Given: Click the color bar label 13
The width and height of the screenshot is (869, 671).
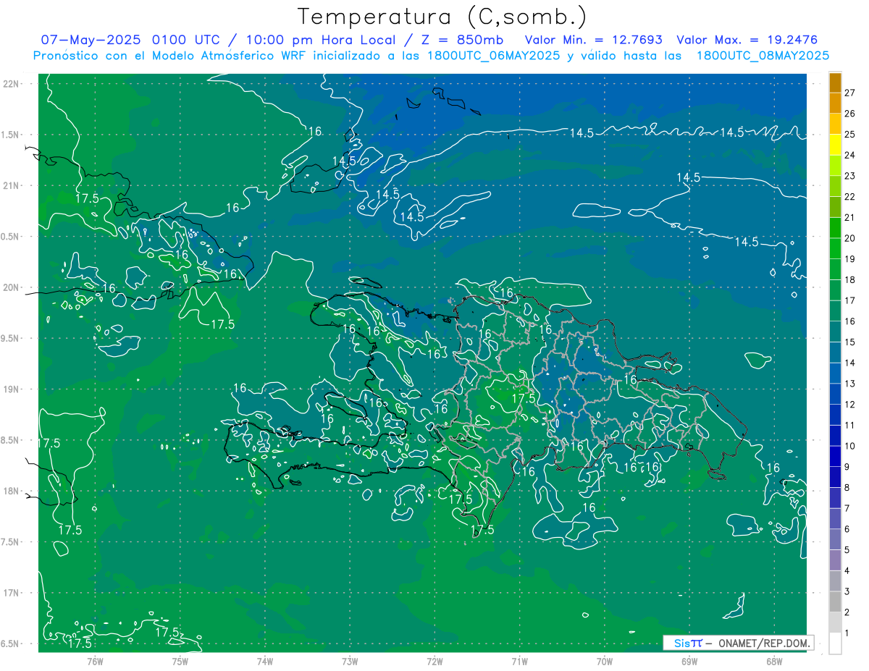Looking at the screenshot, I should coord(849,384).
